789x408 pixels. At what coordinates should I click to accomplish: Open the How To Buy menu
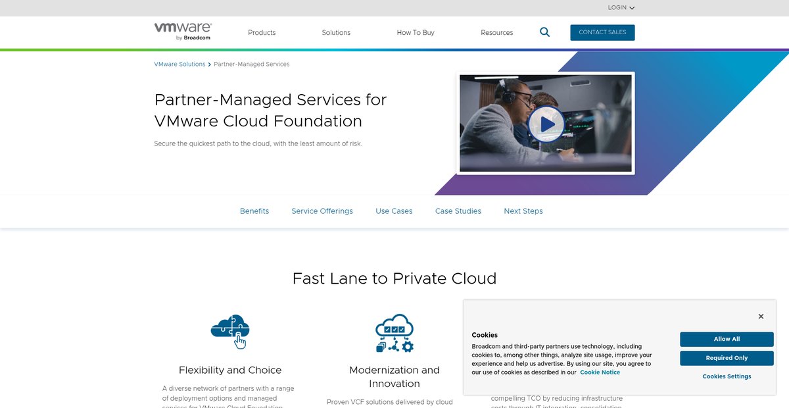tap(416, 32)
